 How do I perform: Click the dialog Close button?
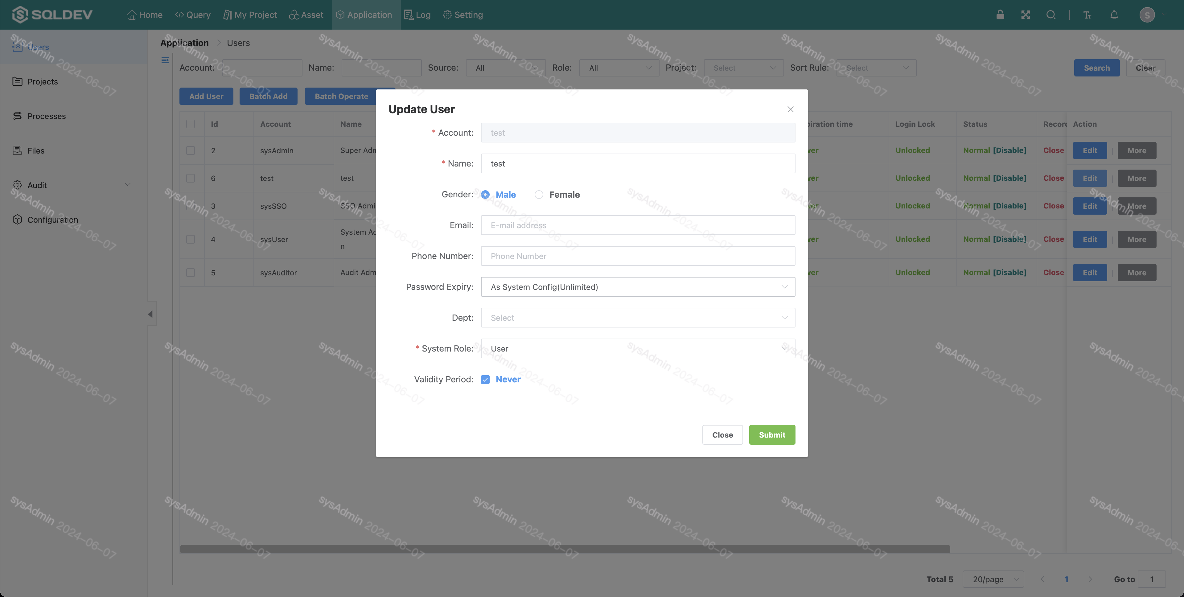pyautogui.click(x=722, y=434)
